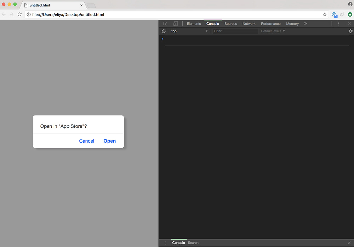Switch to the Network tab
The height and width of the screenshot is (247, 354).
click(x=249, y=24)
